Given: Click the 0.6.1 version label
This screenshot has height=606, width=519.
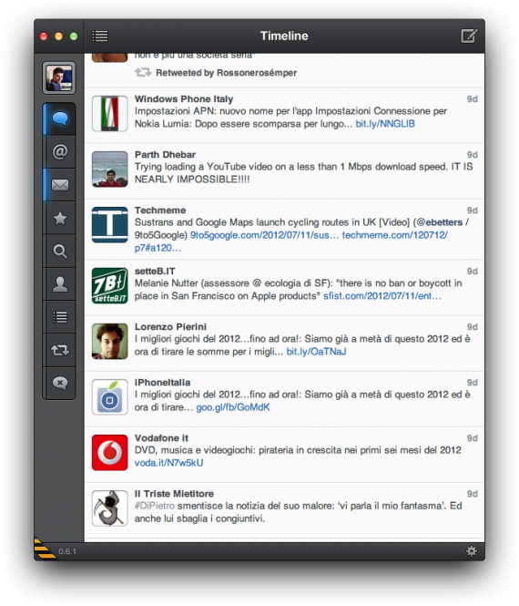Looking at the screenshot, I should pos(67,551).
